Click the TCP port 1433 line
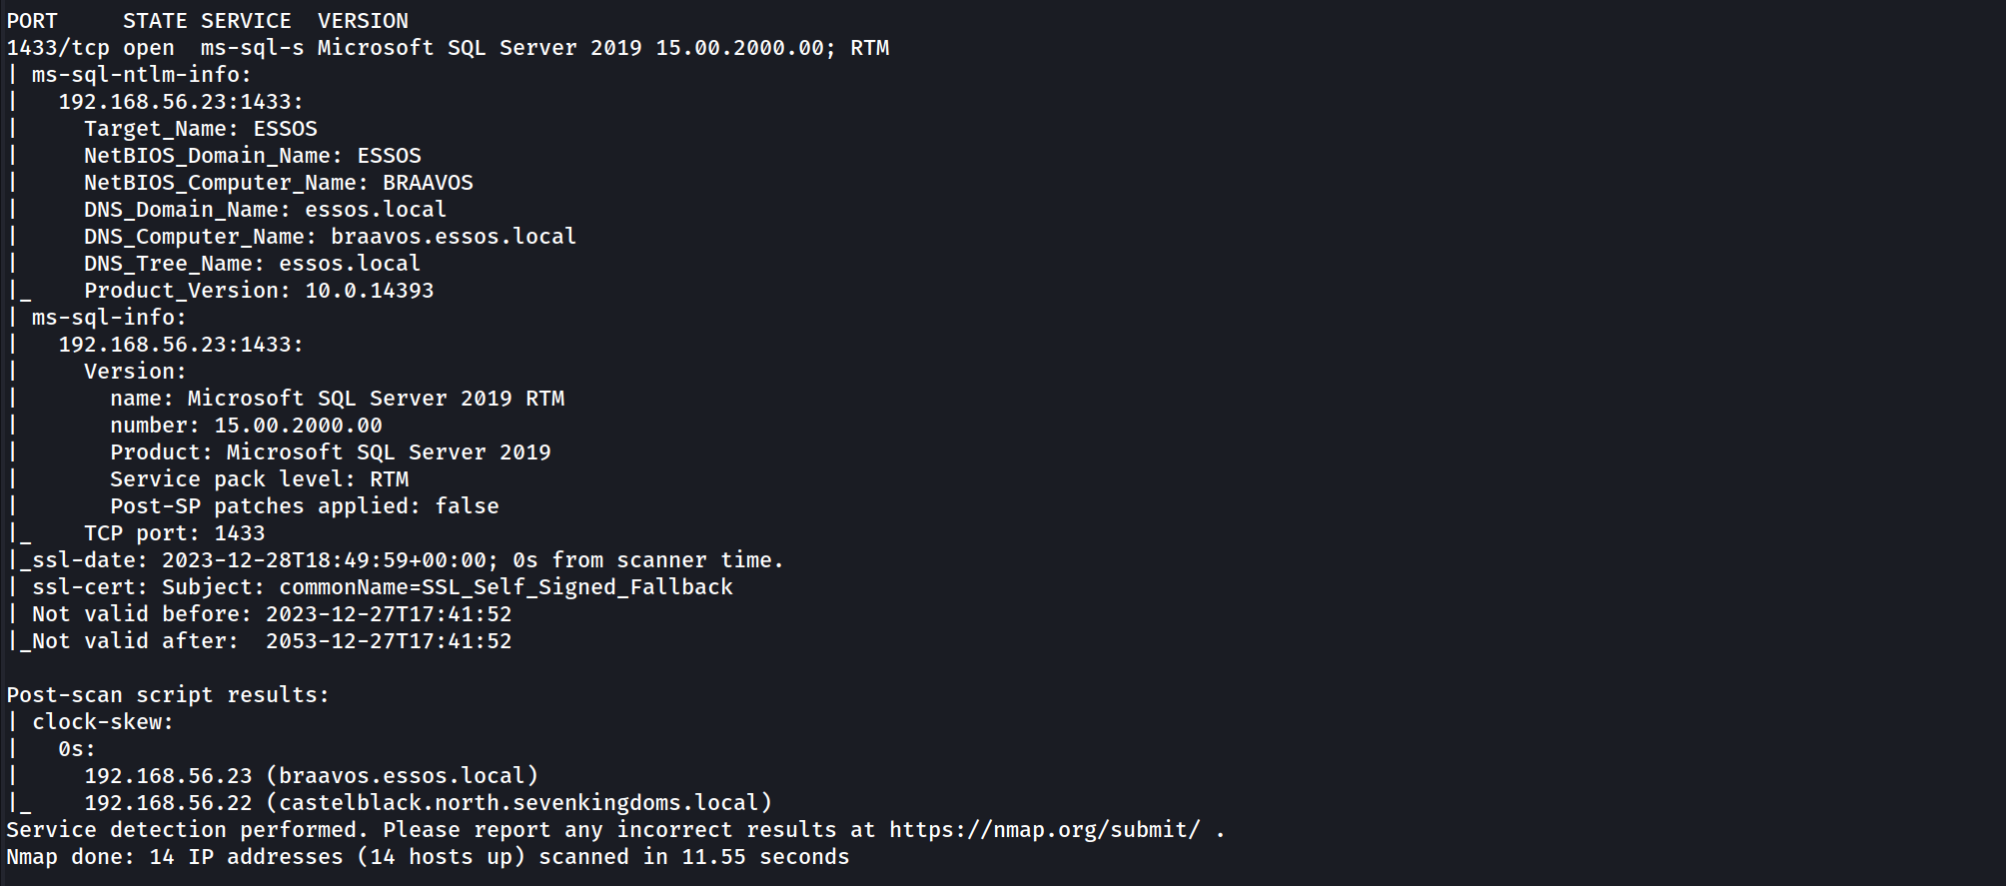Viewport: 2006px width, 886px height. pyautogui.click(x=174, y=533)
